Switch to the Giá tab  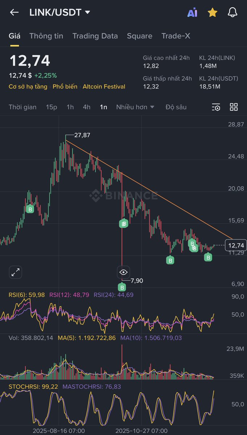pos(15,36)
